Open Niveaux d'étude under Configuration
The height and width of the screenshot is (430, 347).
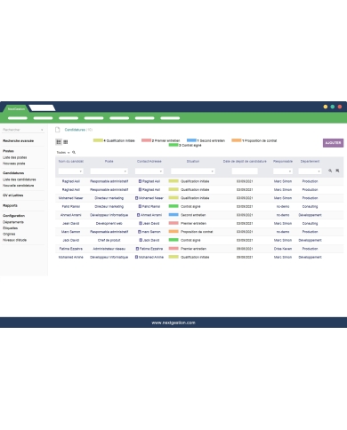click(15, 240)
